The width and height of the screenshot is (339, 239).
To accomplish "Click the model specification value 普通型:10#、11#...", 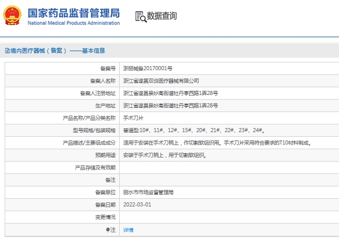I will click(x=194, y=131).
